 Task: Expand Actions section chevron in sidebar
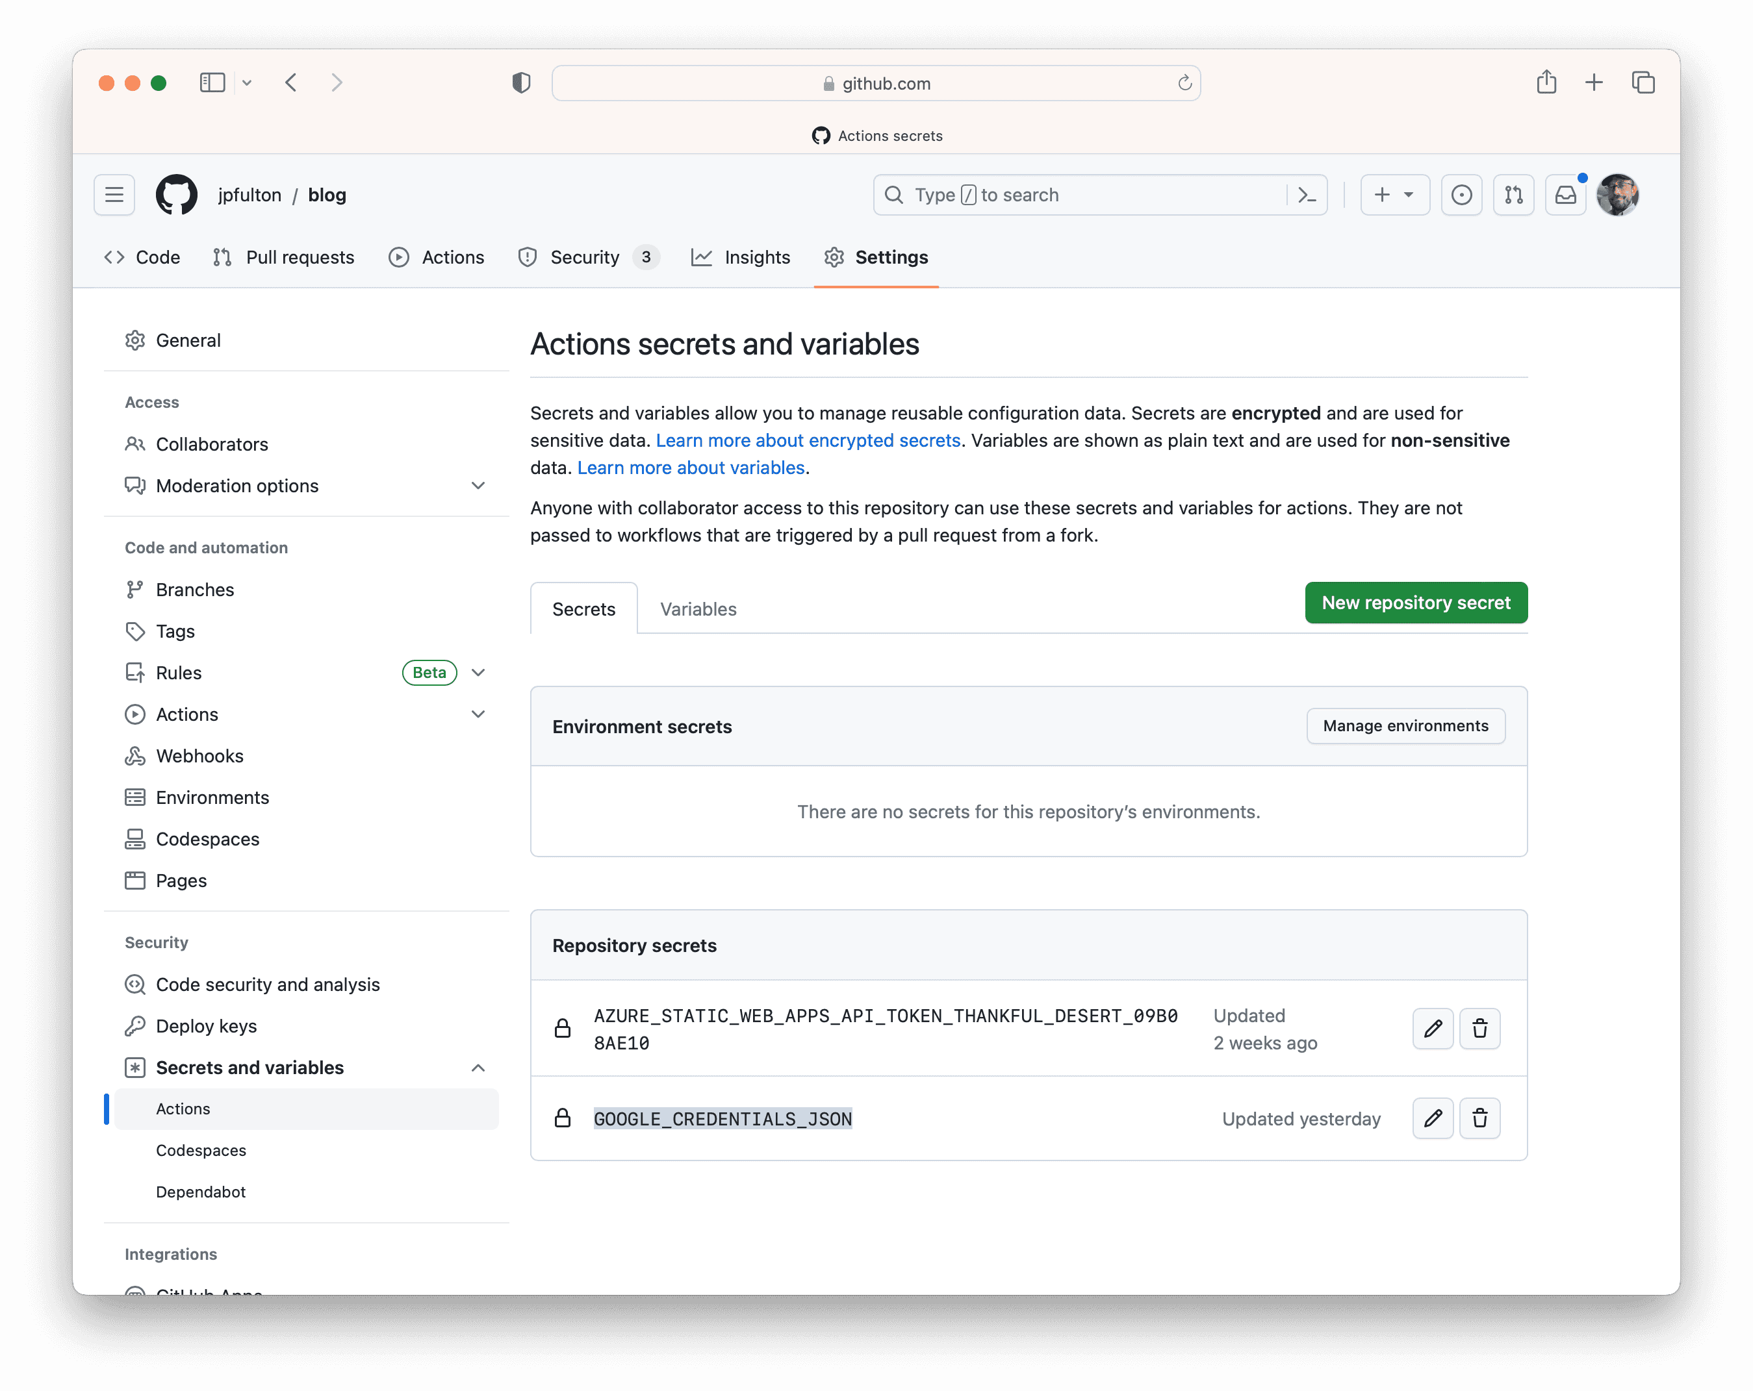[478, 714]
